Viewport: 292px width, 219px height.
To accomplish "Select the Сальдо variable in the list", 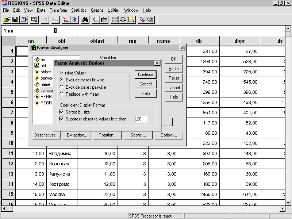I will [x=43, y=91].
